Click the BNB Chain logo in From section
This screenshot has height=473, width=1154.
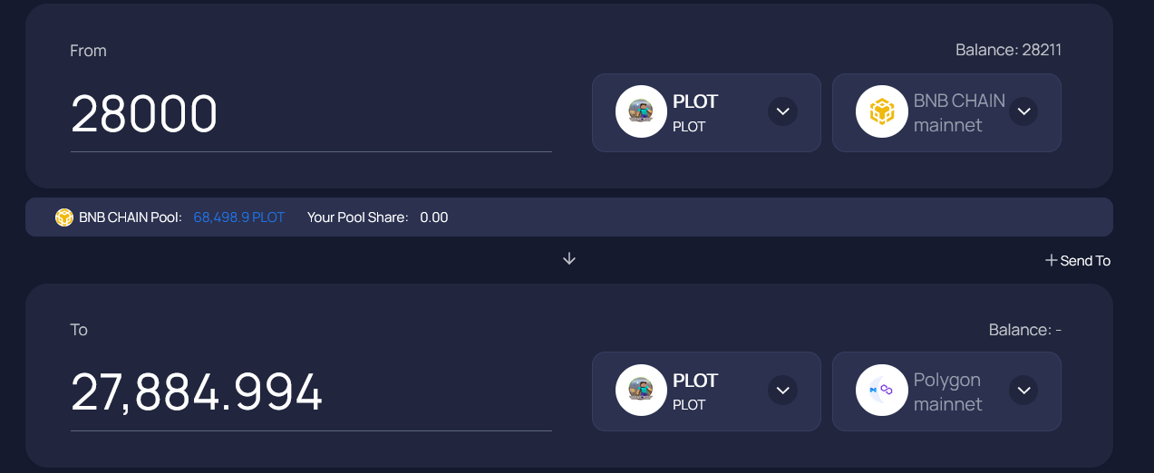coord(881,111)
